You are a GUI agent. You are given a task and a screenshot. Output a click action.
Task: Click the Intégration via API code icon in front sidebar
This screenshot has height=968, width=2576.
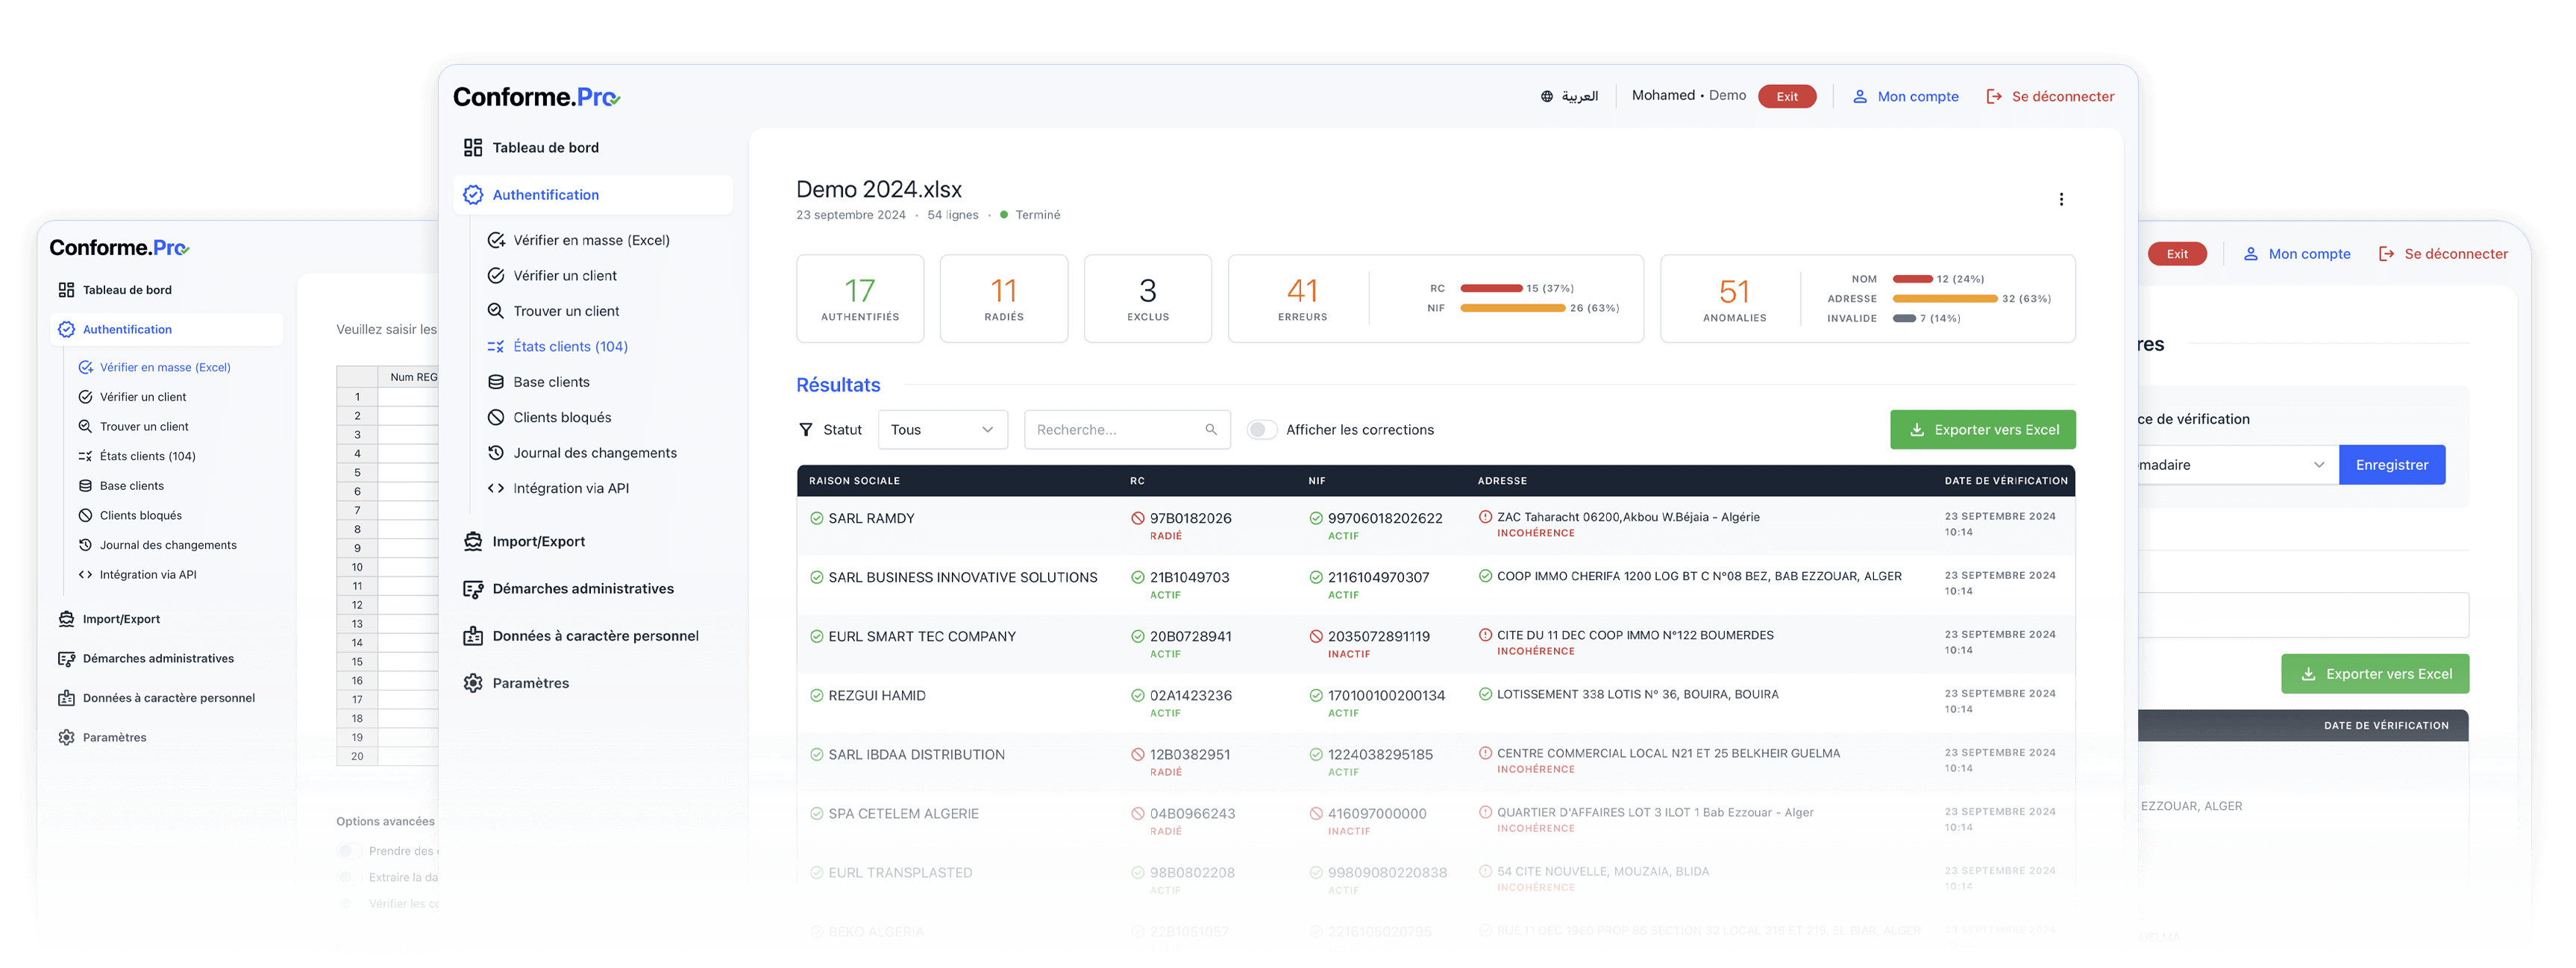[496, 489]
